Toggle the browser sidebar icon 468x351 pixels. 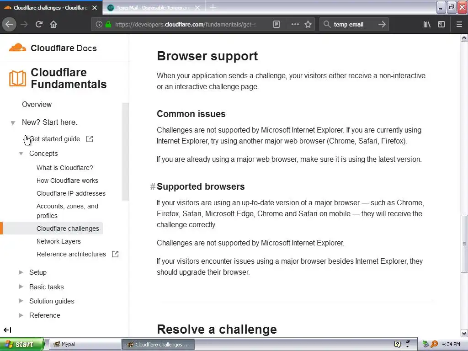point(441,24)
